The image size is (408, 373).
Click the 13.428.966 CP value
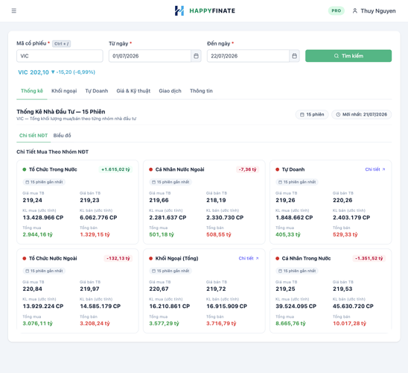[43, 217]
